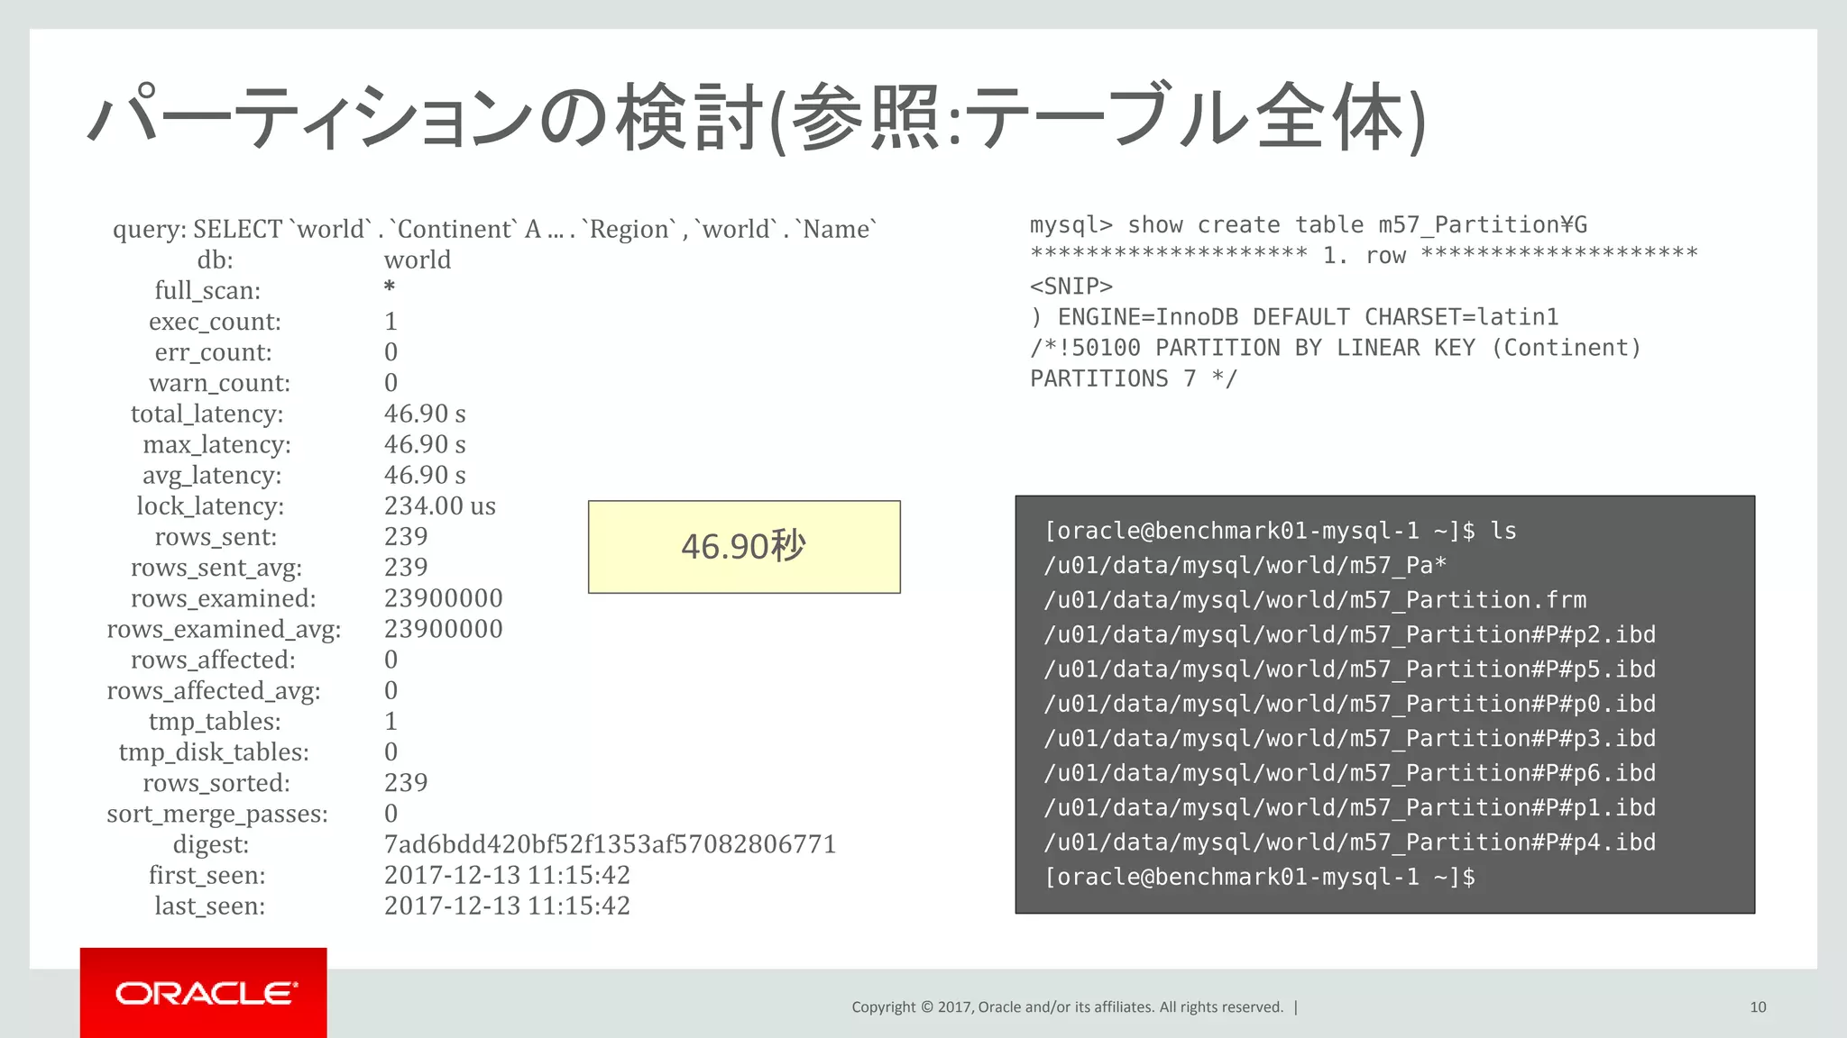Select the tmp_tables: label
This screenshot has width=1847, height=1038.
pyautogui.click(x=215, y=722)
